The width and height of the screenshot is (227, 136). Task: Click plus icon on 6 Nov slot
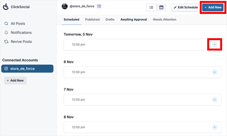pyautogui.click(x=214, y=72)
